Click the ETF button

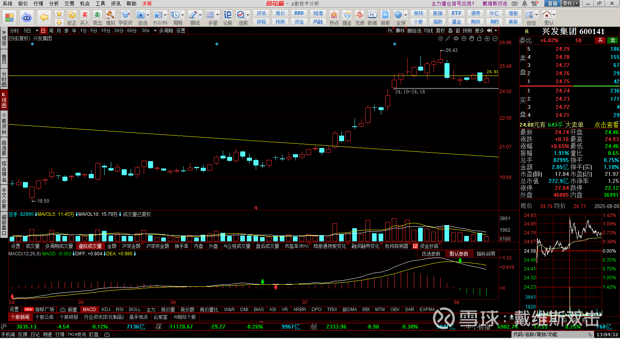[x=456, y=13]
